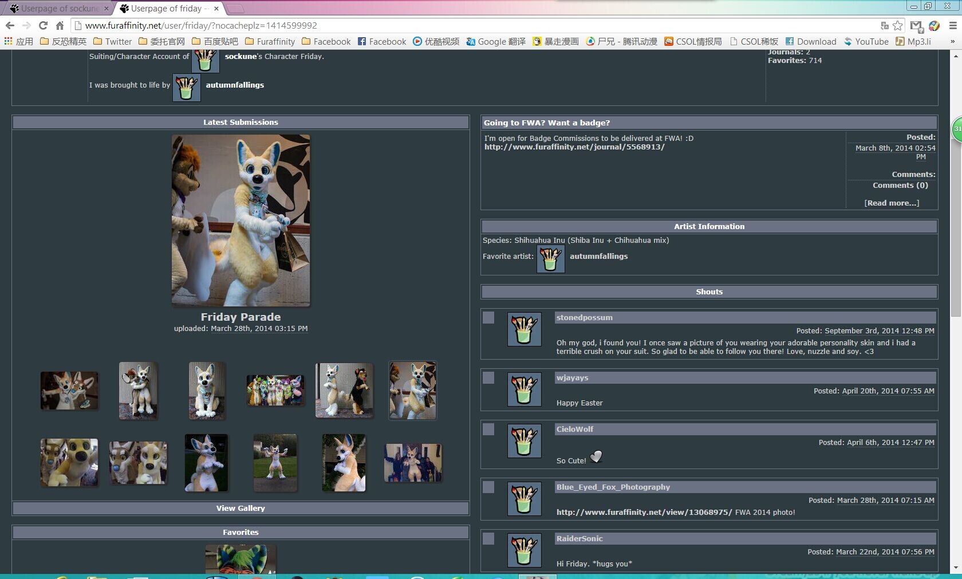
Task: Check the box beside stonedpossum's shout
Action: coord(488,317)
